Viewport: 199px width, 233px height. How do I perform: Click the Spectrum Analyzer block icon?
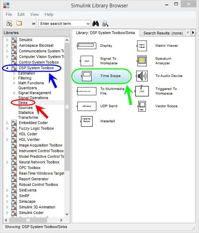[142, 61]
